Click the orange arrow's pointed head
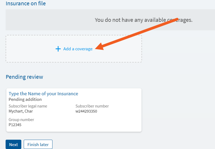The image size is (215, 149). click(99, 47)
